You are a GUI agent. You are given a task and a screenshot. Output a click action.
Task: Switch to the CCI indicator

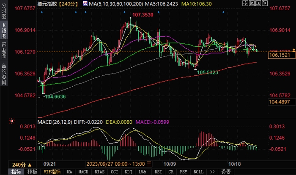tap(115, 172)
